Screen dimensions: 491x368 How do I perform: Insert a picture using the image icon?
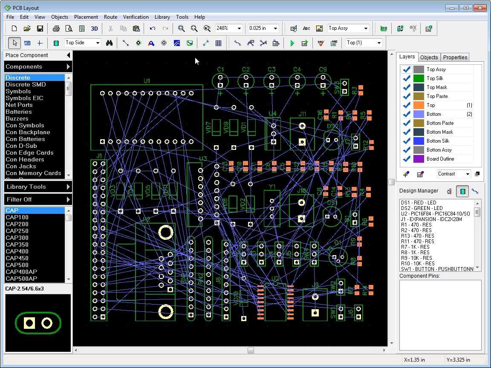point(319,29)
